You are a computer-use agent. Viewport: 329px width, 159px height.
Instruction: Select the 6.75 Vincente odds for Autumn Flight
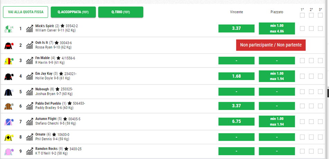point(236,121)
